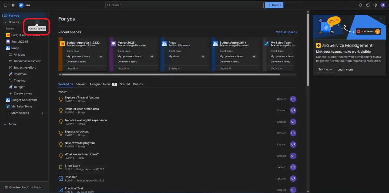
Task: Open the Impact assessment view
Action: point(24,61)
